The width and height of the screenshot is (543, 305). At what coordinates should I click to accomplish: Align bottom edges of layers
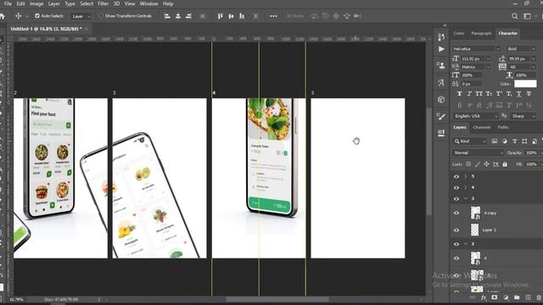tap(242, 16)
